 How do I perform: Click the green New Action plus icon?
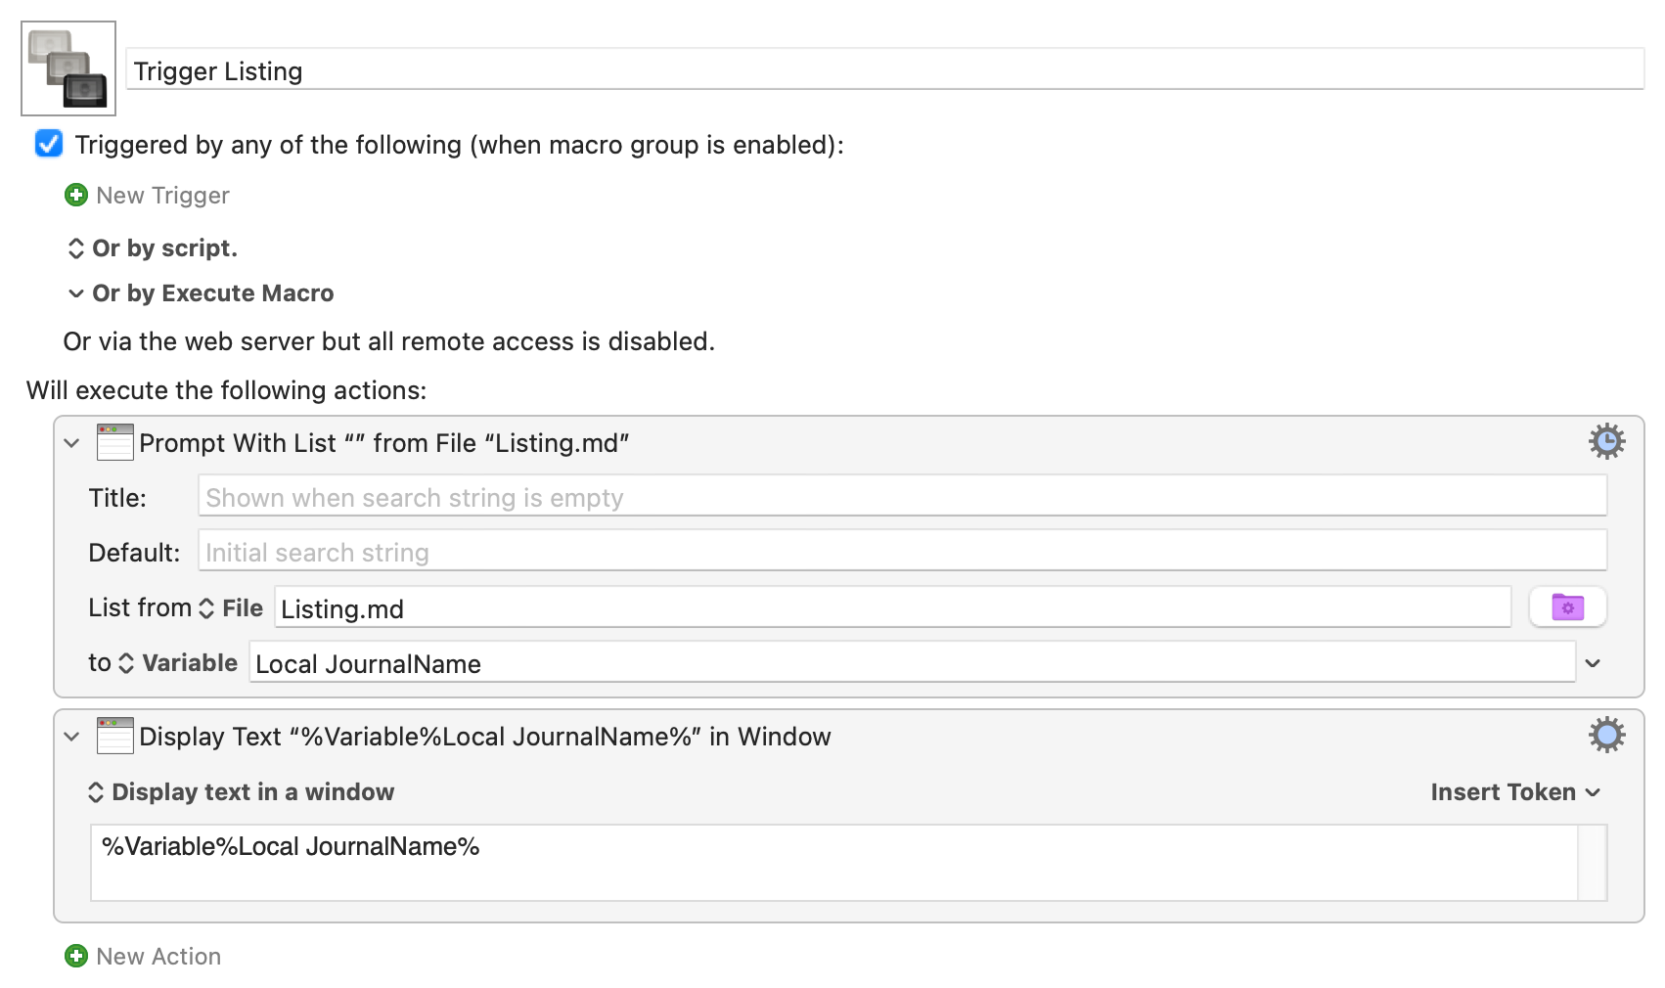coord(76,956)
